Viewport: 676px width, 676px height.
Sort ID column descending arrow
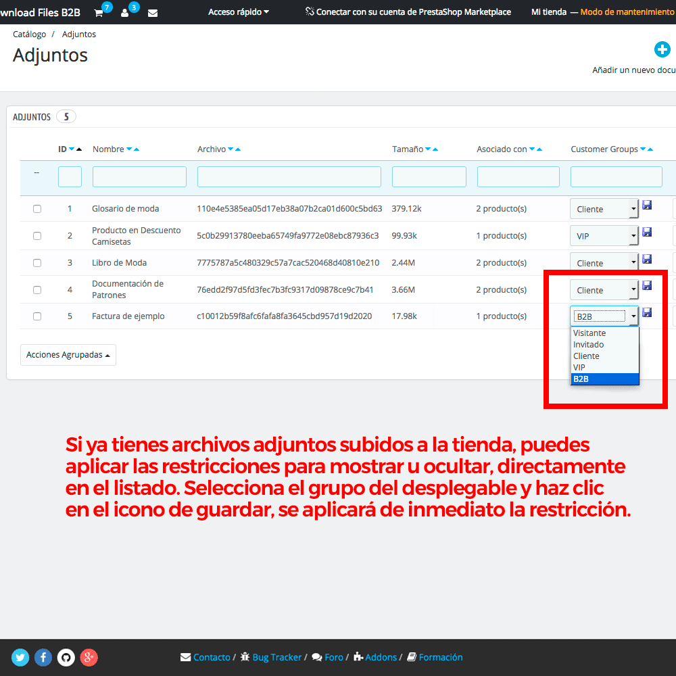tap(72, 149)
